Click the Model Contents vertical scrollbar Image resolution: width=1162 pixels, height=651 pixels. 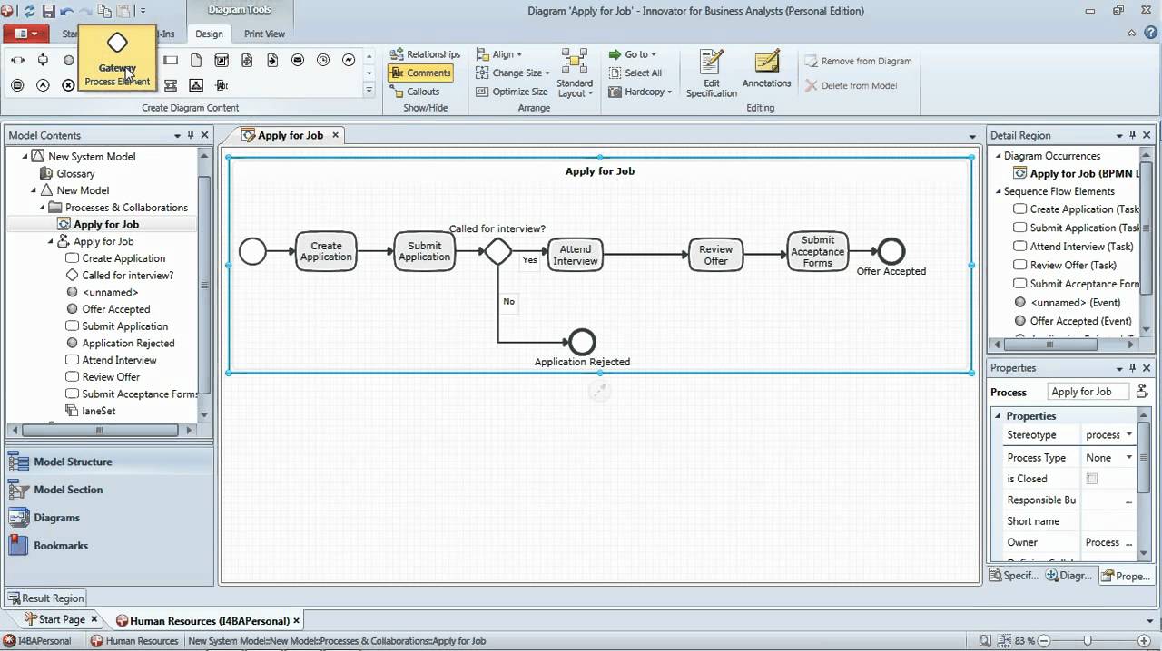[x=204, y=284]
